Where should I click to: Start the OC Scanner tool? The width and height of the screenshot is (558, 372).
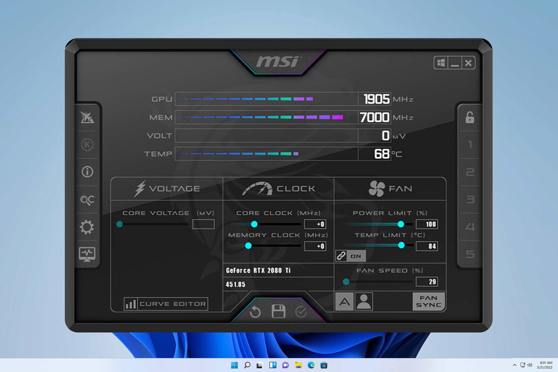(87, 200)
